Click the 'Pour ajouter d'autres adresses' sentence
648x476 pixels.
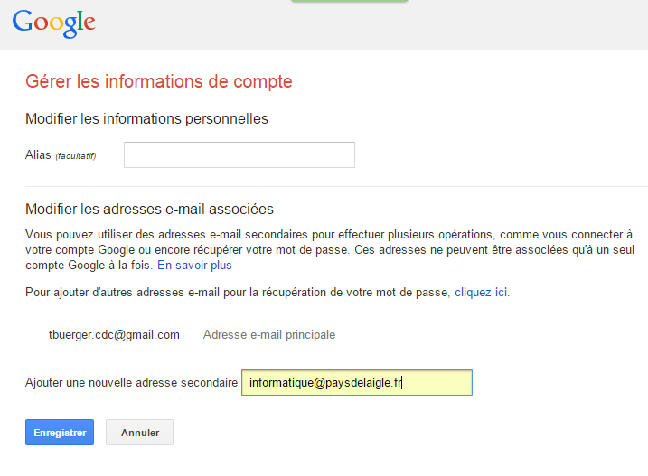239,293
